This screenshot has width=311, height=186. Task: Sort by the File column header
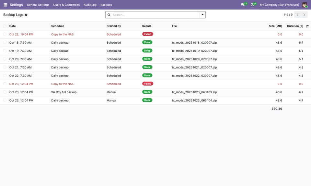174,26
